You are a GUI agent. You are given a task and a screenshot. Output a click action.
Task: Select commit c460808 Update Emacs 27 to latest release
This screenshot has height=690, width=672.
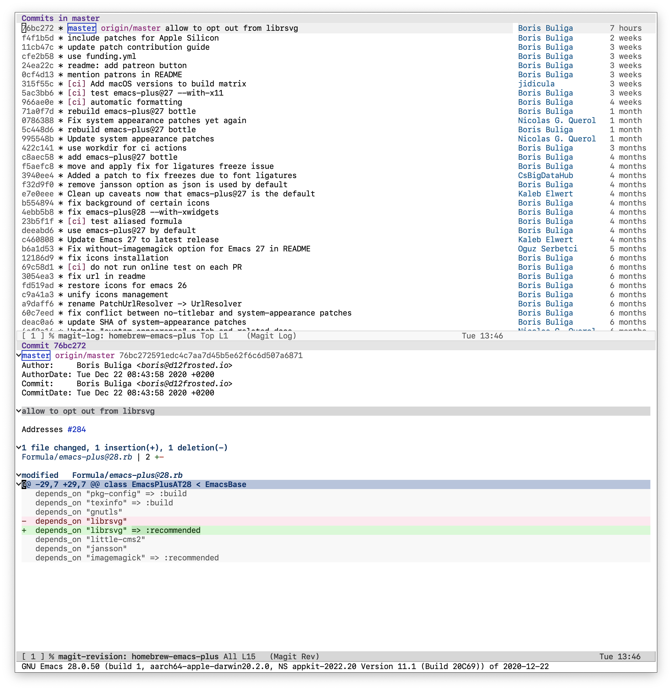[120, 240]
